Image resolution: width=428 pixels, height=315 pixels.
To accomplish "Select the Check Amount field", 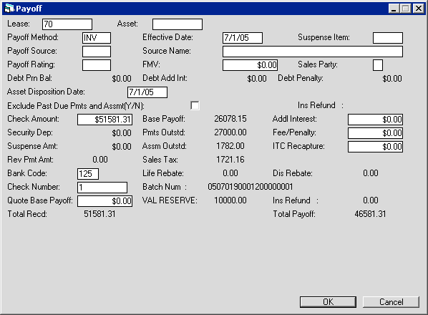I will point(105,120).
